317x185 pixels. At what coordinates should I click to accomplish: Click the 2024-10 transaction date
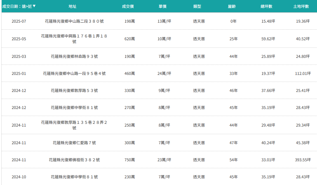19,177
